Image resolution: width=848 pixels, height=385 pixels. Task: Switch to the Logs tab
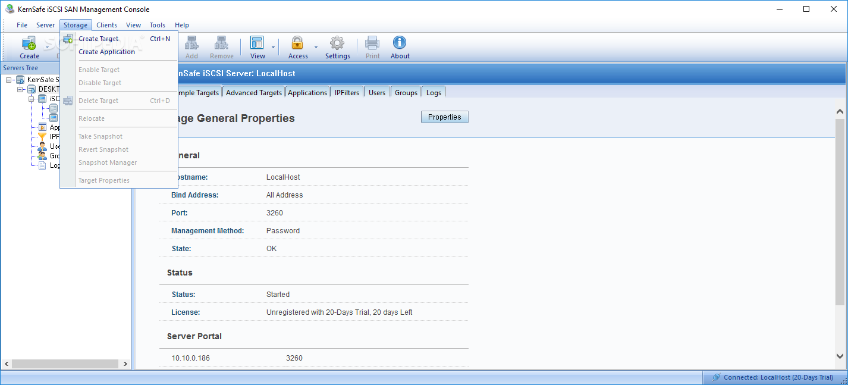tap(434, 92)
